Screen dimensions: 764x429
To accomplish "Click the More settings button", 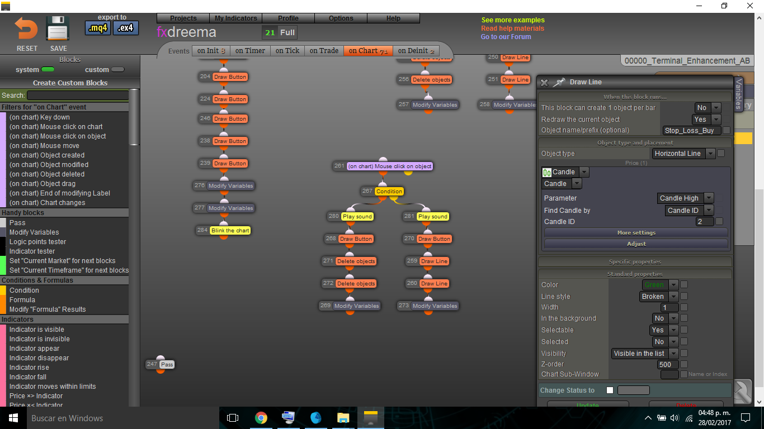I will click(636, 232).
